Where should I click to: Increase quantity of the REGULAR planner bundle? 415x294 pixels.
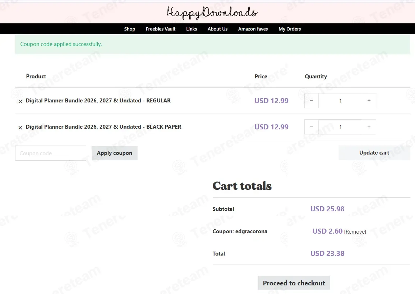point(369,101)
